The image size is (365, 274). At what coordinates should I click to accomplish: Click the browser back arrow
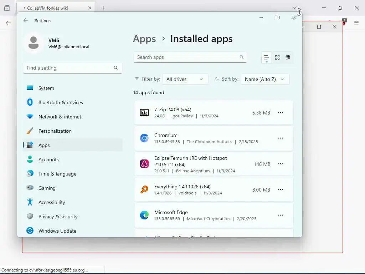pyautogui.click(x=9, y=23)
